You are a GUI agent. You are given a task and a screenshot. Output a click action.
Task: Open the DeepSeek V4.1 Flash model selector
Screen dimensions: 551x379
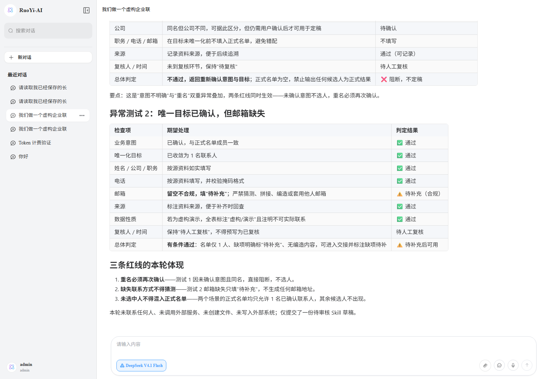(x=141, y=366)
